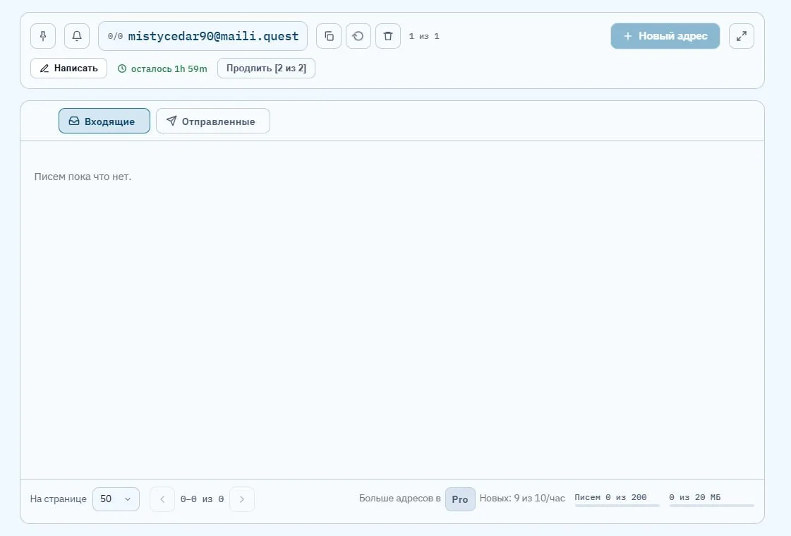Click the '1 из 1' address counter
Viewport: 791px width, 536px height.
coord(424,36)
